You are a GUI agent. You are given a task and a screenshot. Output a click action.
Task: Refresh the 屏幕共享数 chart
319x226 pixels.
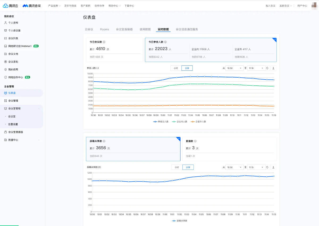[x=267, y=167]
